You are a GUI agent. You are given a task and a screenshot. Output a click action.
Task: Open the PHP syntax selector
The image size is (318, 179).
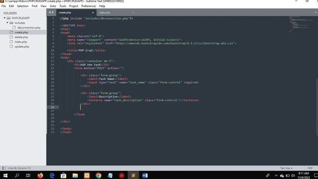pyautogui.click(x=310, y=168)
